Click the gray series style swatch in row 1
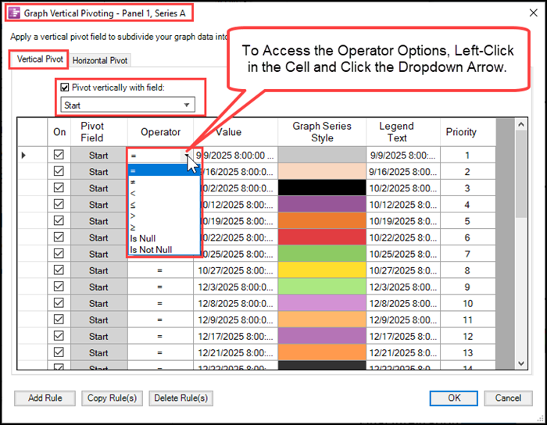 coord(322,155)
